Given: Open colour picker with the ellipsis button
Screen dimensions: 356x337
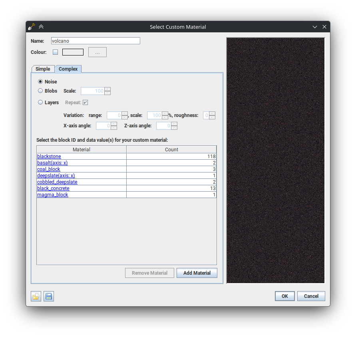Looking at the screenshot, I should [97, 52].
